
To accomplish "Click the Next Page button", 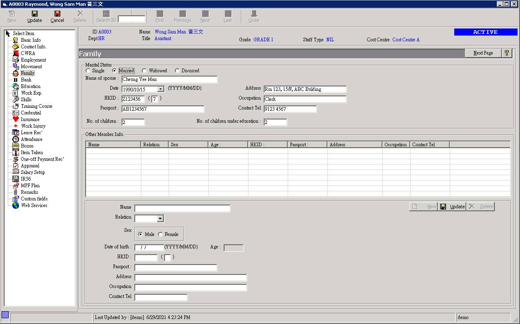I will [483, 53].
